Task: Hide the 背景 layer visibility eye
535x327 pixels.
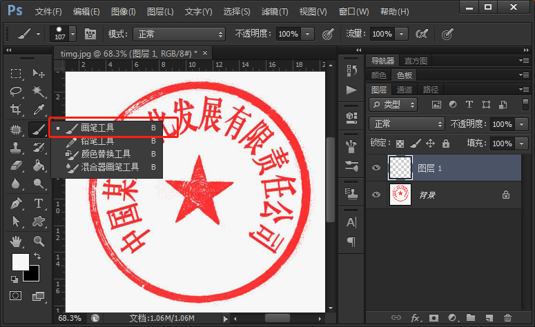Action: (376, 195)
